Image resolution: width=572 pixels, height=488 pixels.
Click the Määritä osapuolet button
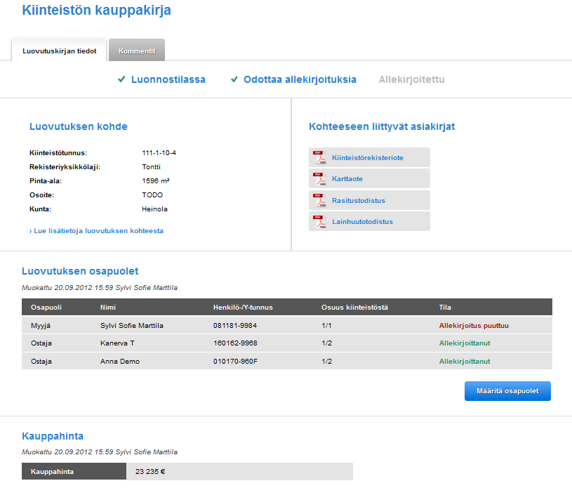coord(507,391)
